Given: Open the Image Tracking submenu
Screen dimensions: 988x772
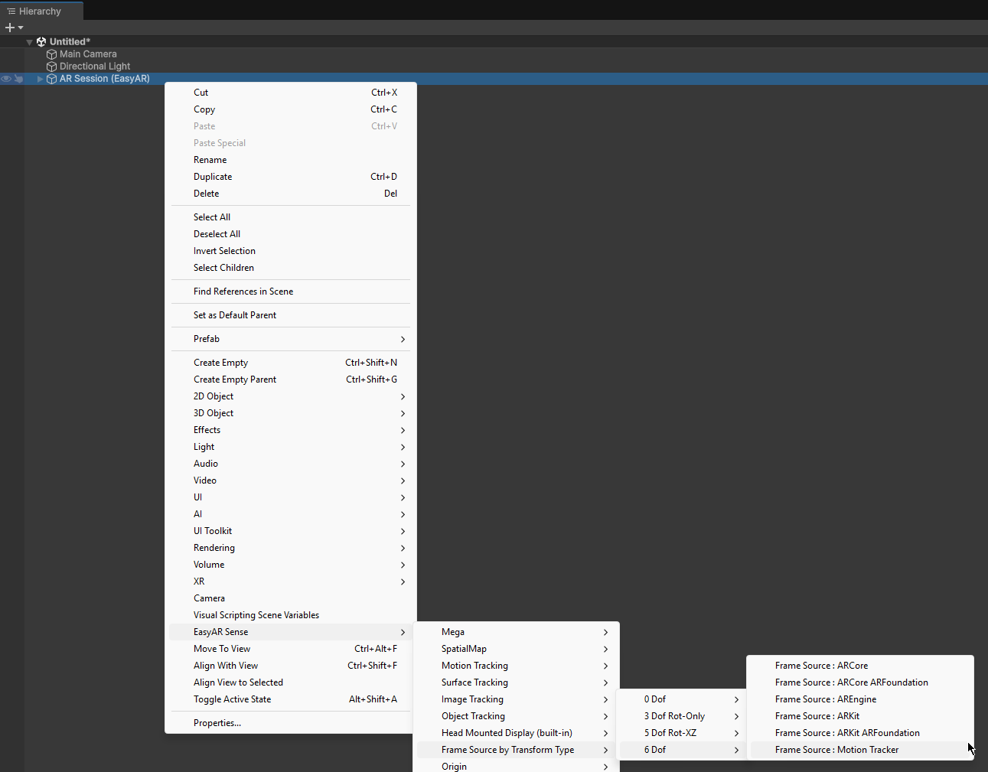Looking at the screenshot, I should pos(472,699).
